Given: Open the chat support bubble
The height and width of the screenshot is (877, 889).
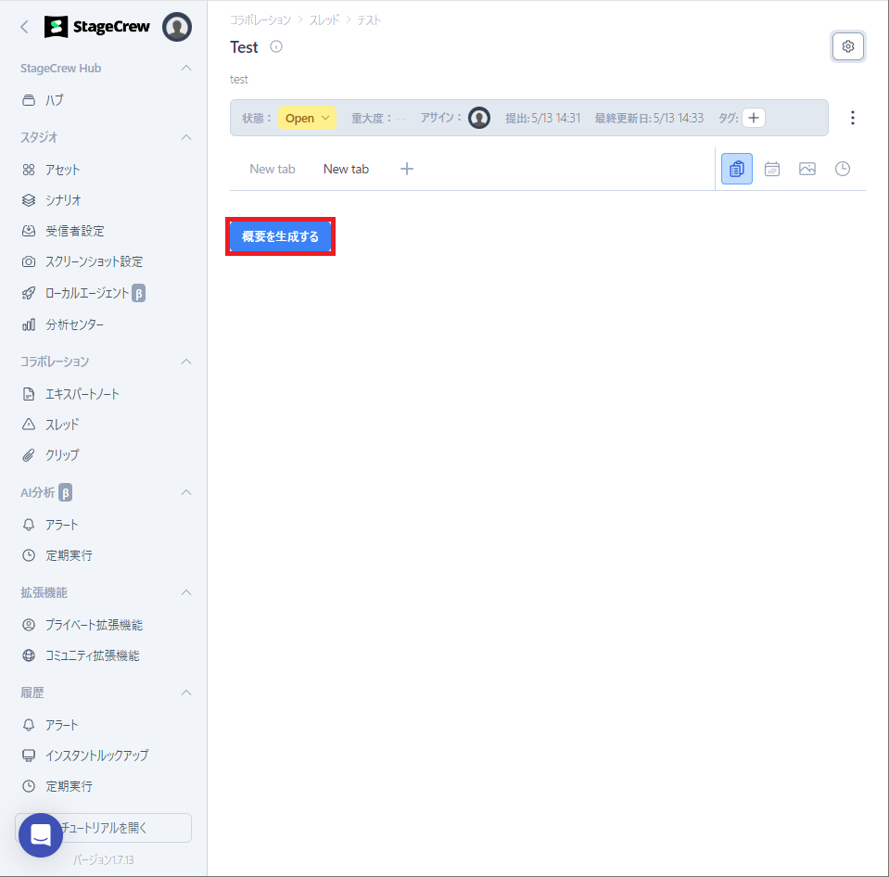Looking at the screenshot, I should coord(41,835).
